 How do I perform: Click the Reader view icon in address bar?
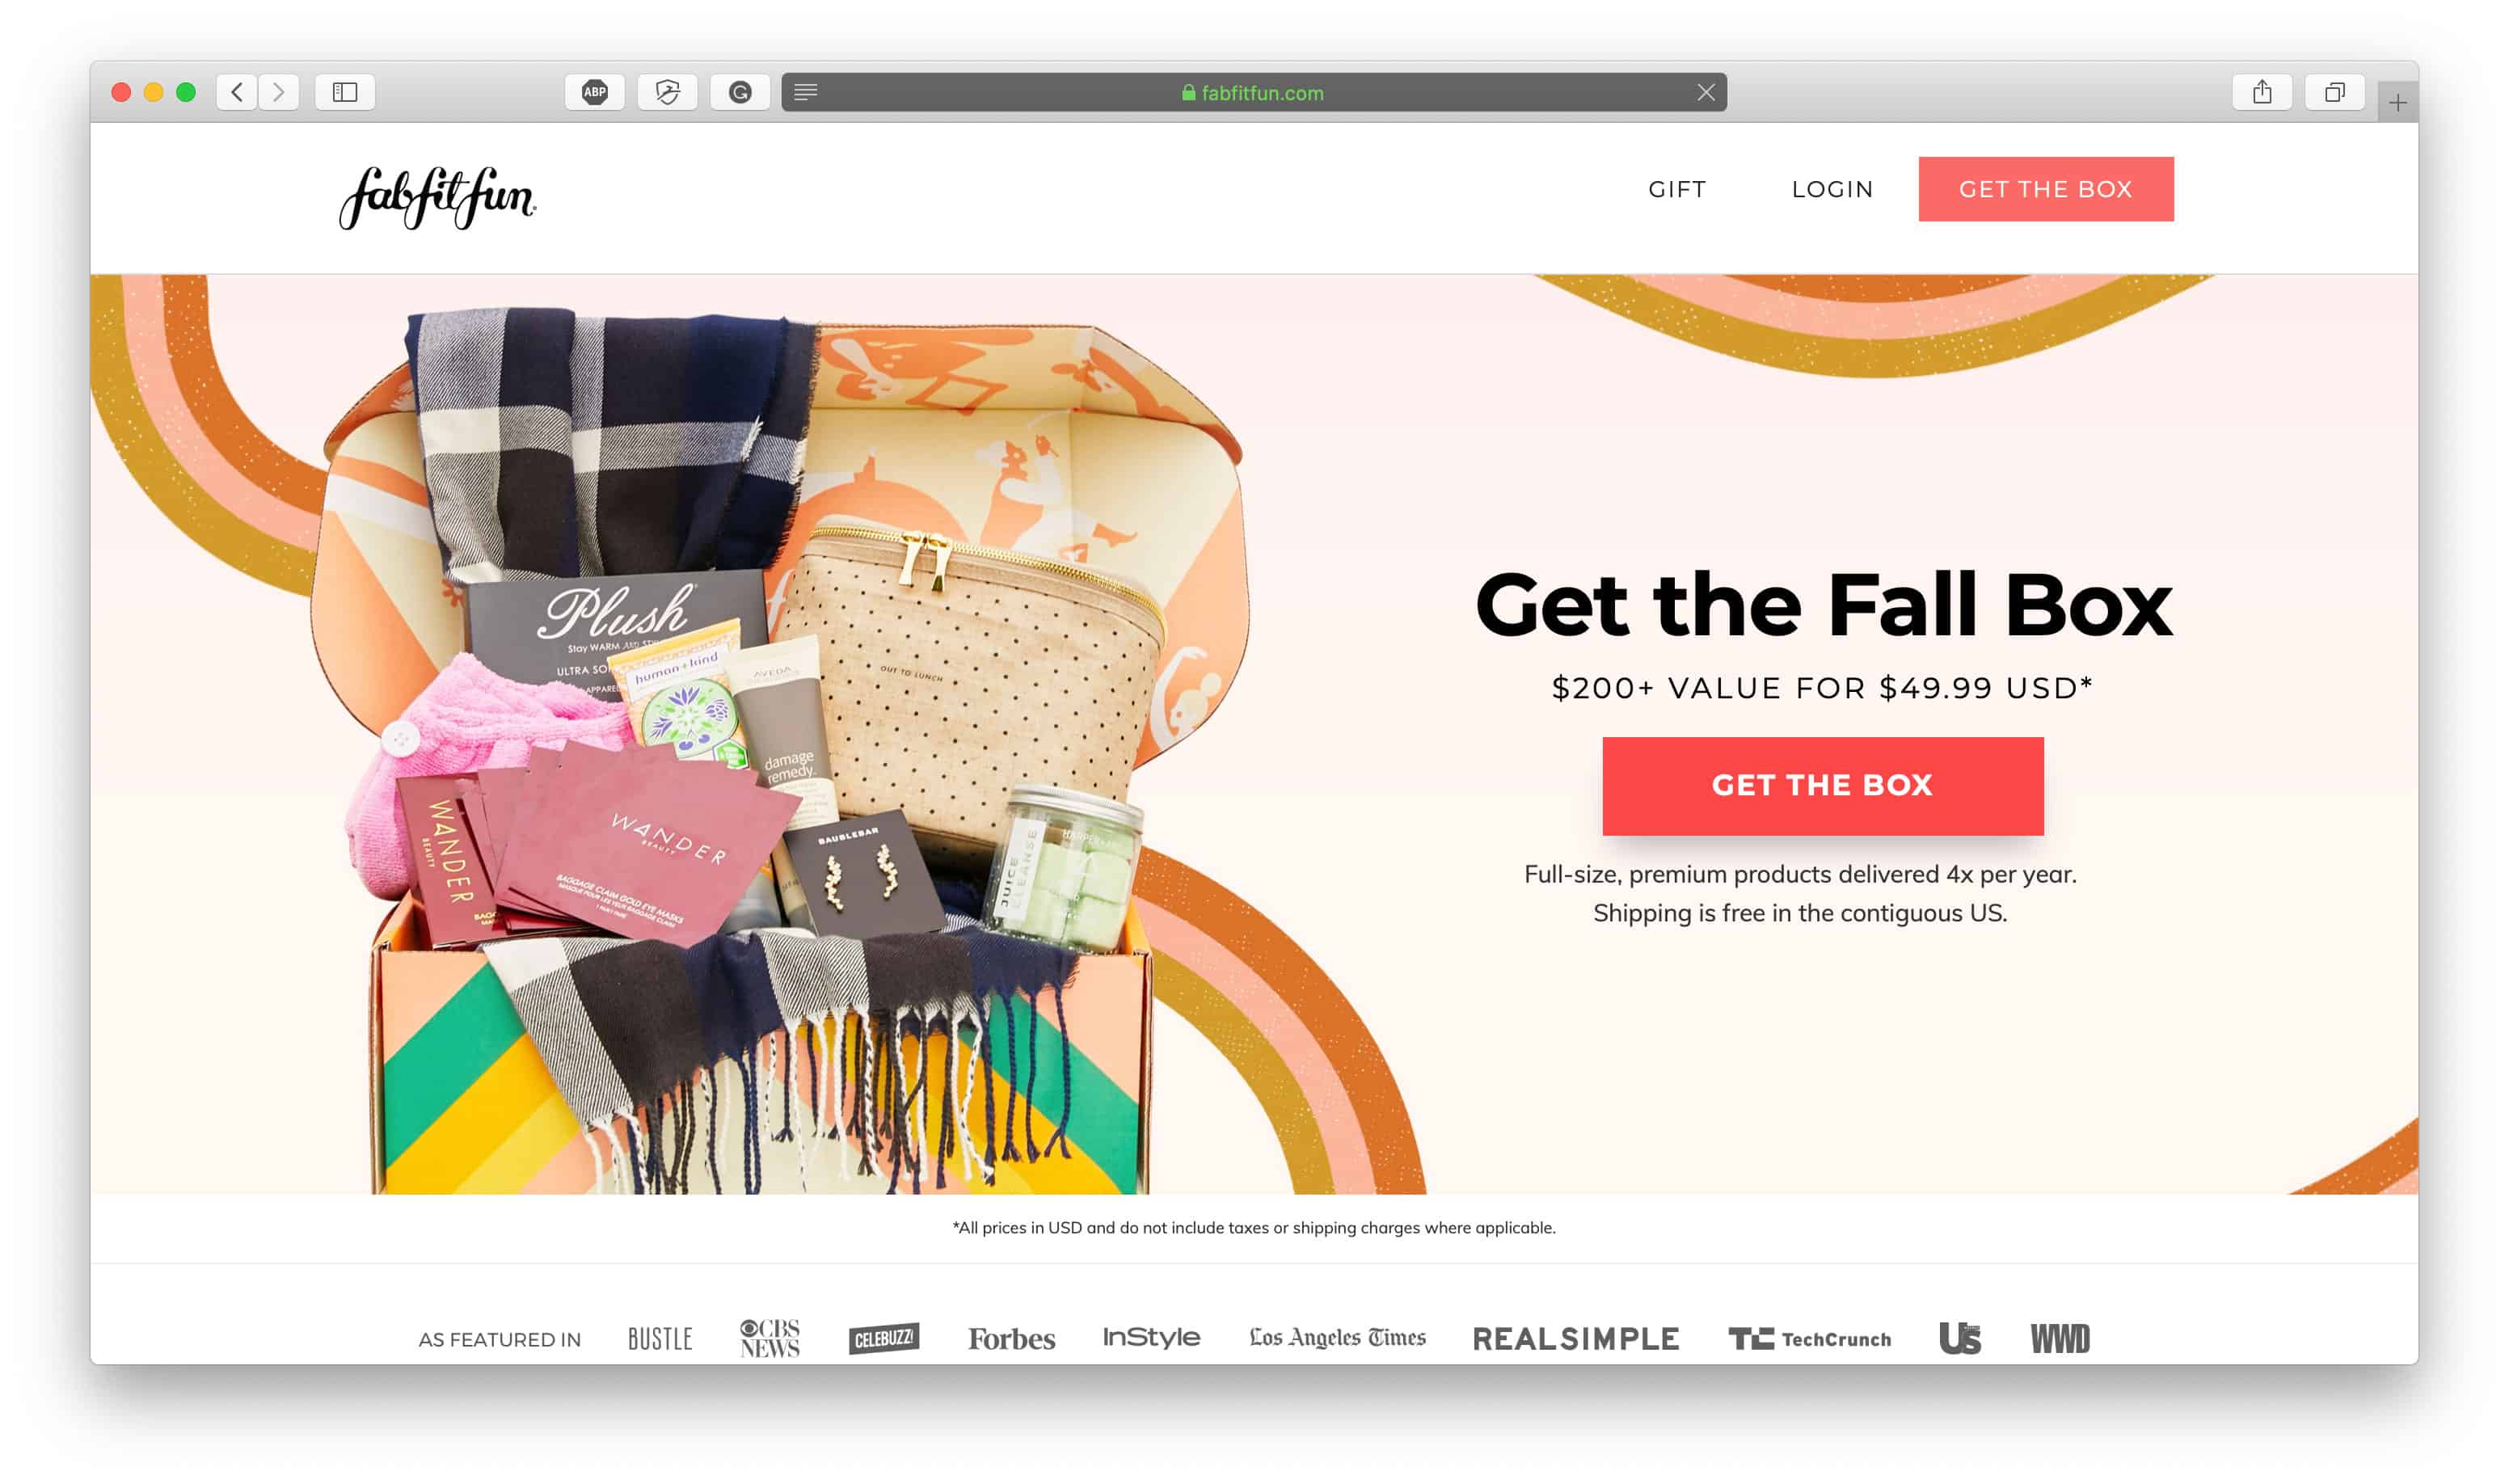(x=806, y=92)
